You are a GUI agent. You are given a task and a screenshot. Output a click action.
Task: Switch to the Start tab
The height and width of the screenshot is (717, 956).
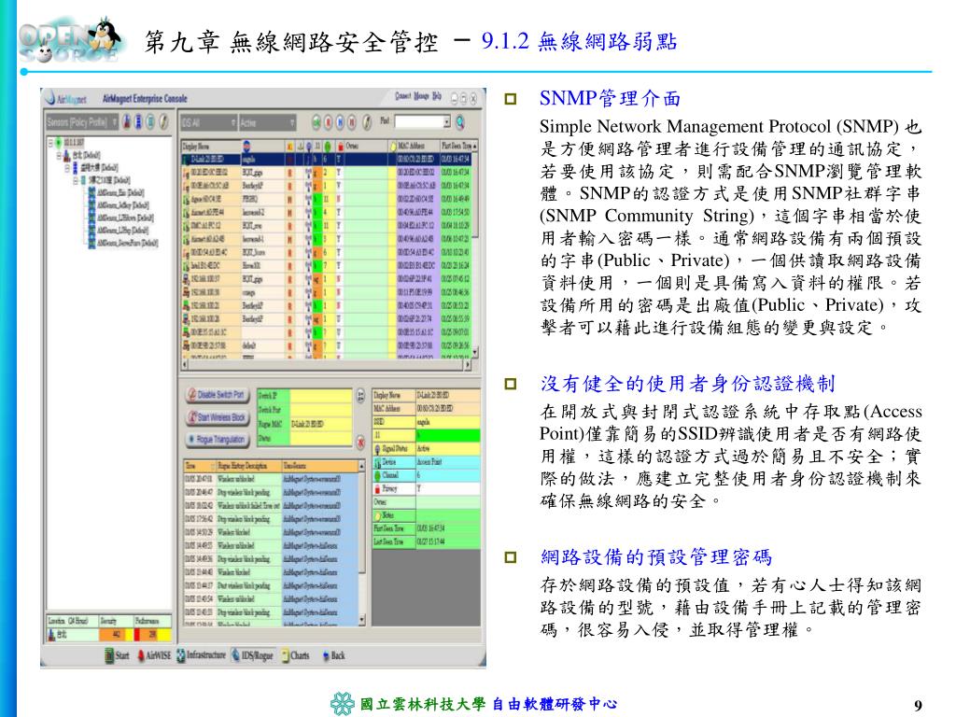tap(117, 656)
